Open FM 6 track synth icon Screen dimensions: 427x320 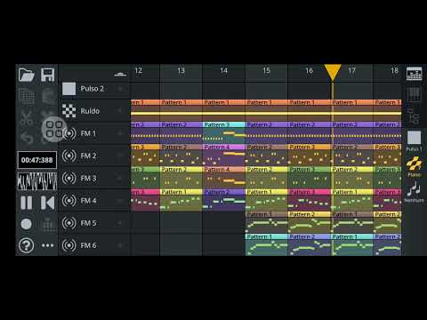(69, 245)
